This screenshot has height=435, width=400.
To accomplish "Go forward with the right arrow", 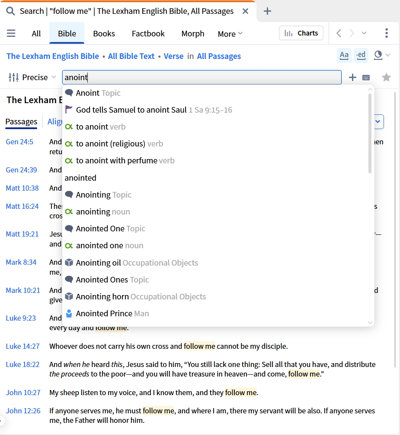I will [352, 33].
